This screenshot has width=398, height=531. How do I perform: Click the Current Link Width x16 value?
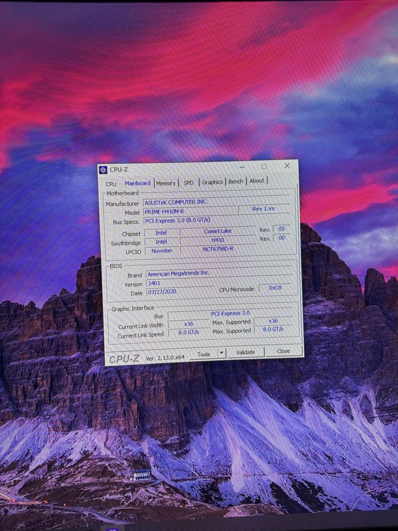pyautogui.click(x=188, y=324)
